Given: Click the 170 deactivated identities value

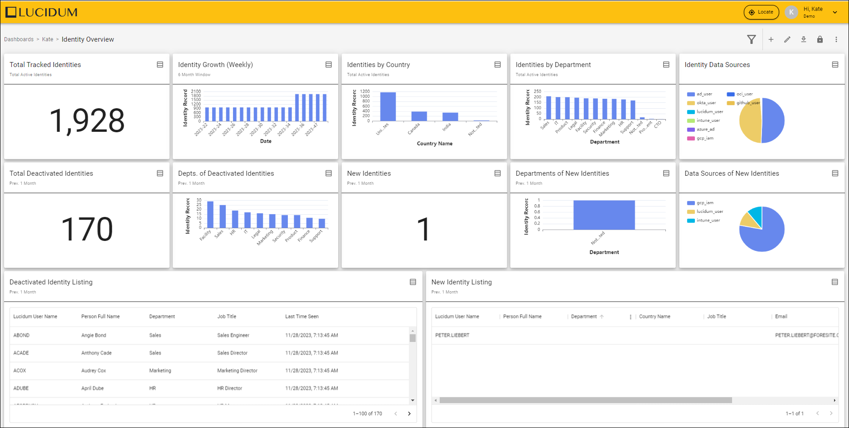Looking at the screenshot, I should (87, 229).
